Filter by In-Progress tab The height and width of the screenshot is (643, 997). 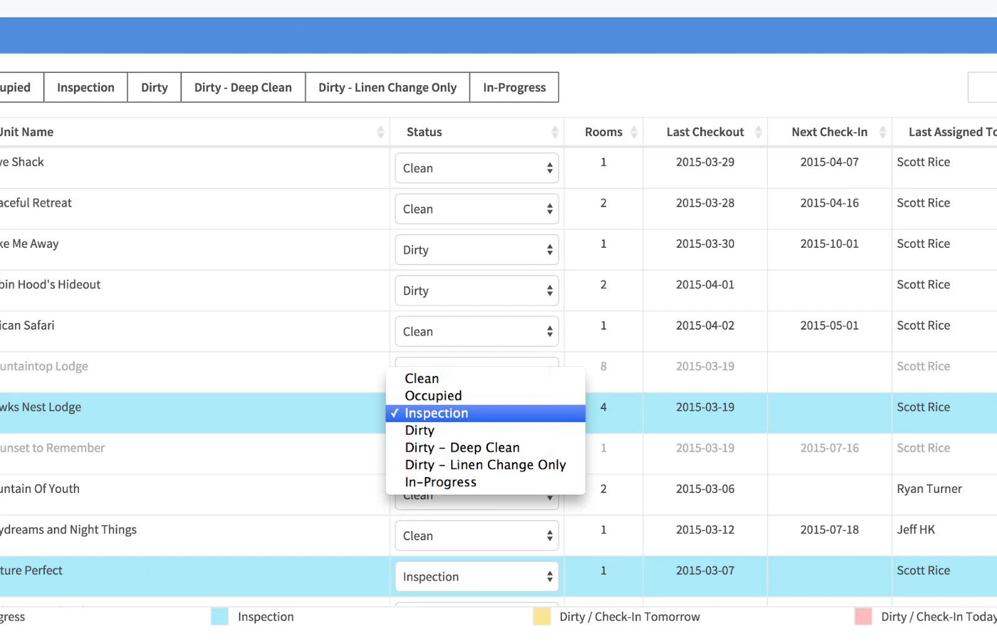pyautogui.click(x=514, y=88)
